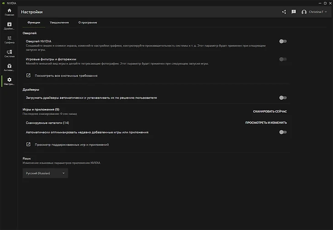The width and height of the screenshot is (333, 230).
Task: Open the Русский (Russian) language dropdown
Action: pos(45,173)
